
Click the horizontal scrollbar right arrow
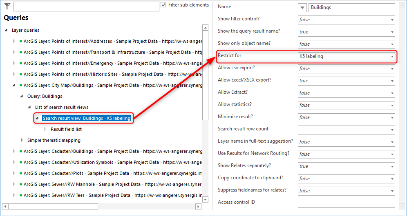point(198,206)
